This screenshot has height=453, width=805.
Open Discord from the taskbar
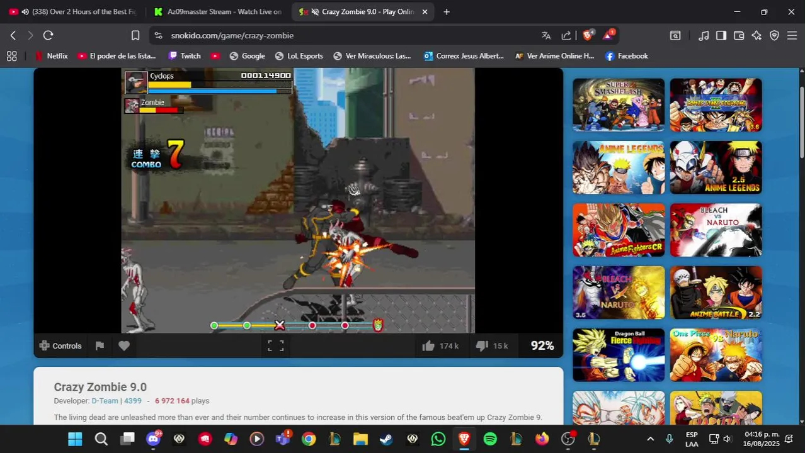tap(153, 439)
